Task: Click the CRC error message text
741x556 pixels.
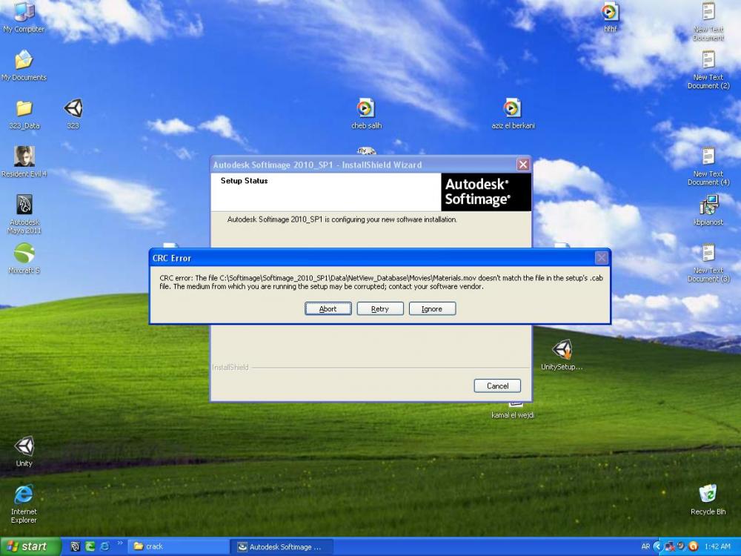Action: pos(381,282)
